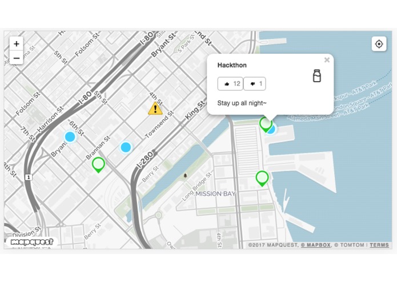Image resolution: width=397 pixels, height=282 pixels.
Task: Locate me using the geolocation target icon
Action: (x=379, y=44)
